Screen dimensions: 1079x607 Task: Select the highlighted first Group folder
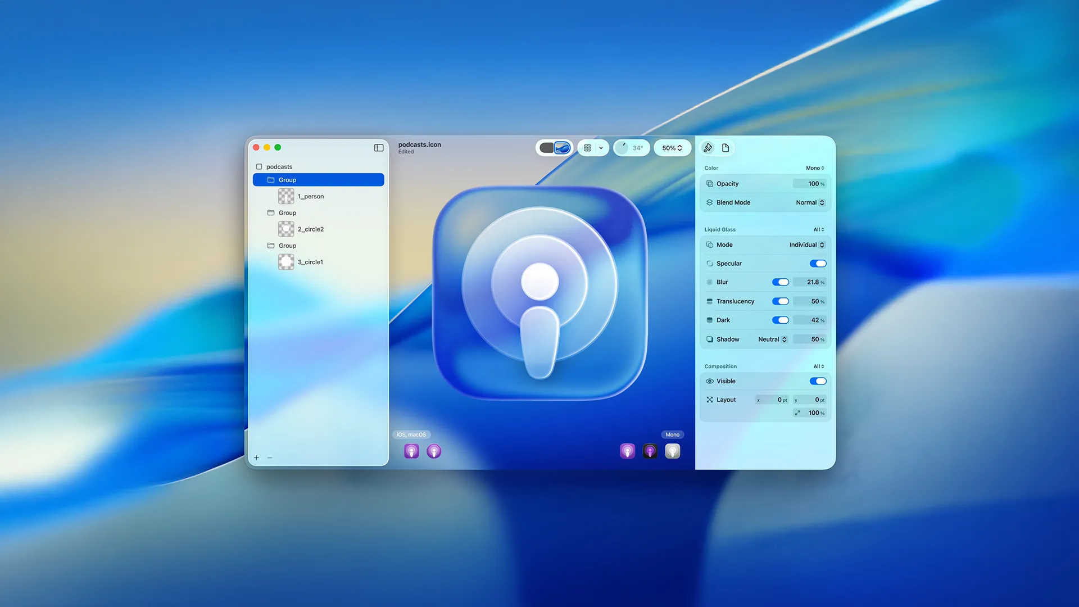pyautogui.click(x=319, y=180)
